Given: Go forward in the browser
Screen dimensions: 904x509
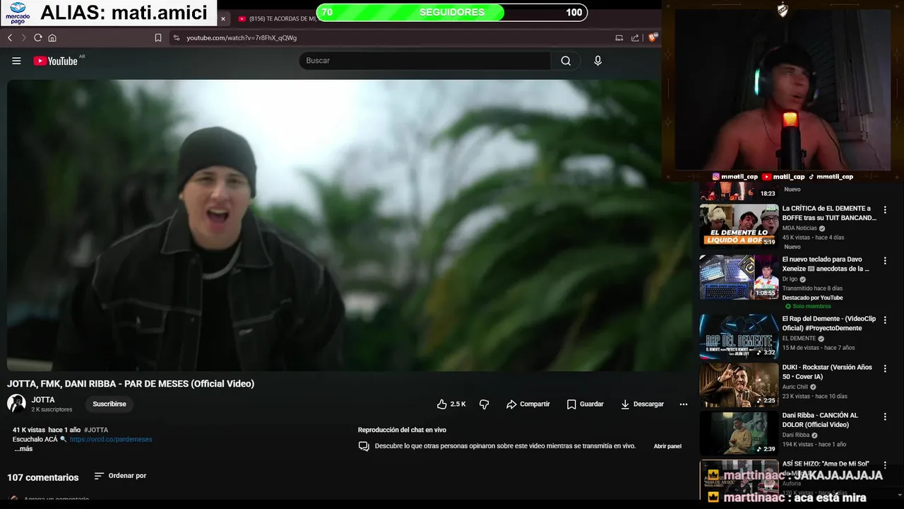Looking at the screenshot, I should [x=23, y=37].
